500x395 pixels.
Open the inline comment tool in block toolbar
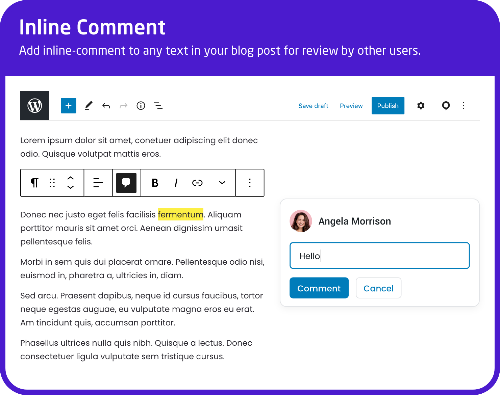click(126, 183)
